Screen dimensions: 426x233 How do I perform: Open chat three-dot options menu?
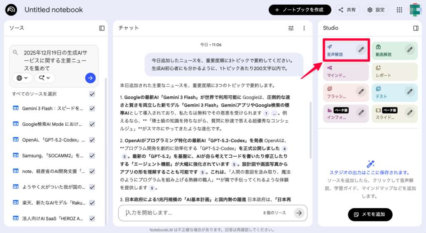pos(304,28)
